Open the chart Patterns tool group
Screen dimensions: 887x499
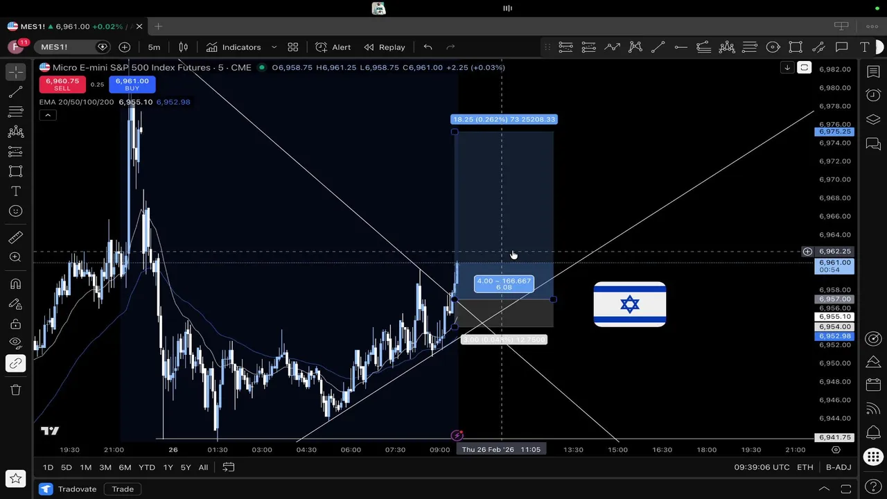pyautogui.click(x=16, y=132)
